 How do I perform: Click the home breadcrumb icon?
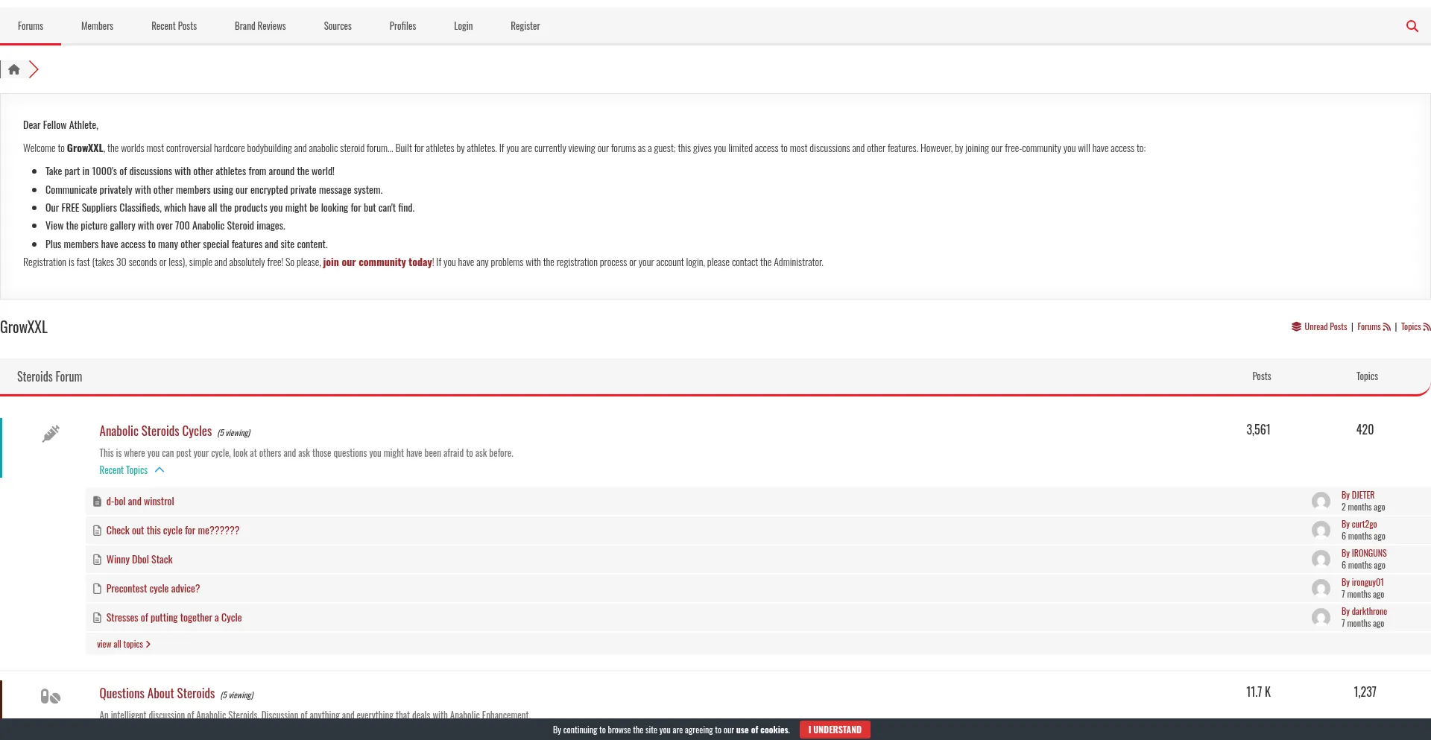(x=14, y=69)
